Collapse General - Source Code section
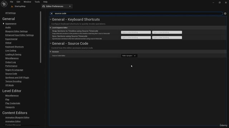The image size is (229, 128). tap(50, 43)
